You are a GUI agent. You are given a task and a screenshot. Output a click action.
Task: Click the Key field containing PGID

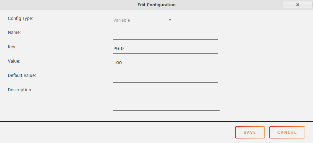pyautogui.click(x=165, y=49)
